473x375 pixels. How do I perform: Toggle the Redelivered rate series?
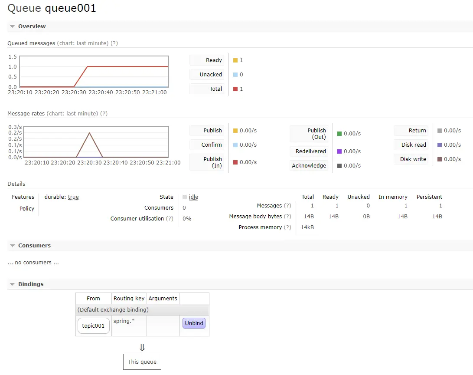tap(309, 151)
